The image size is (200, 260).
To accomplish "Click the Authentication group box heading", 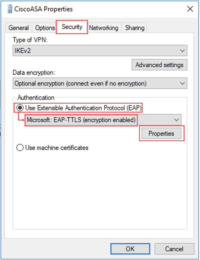I will (x=36, y=97).
